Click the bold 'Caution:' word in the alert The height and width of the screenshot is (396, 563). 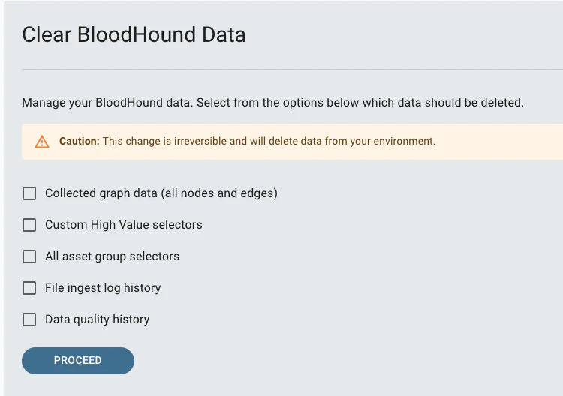[80, 141]
